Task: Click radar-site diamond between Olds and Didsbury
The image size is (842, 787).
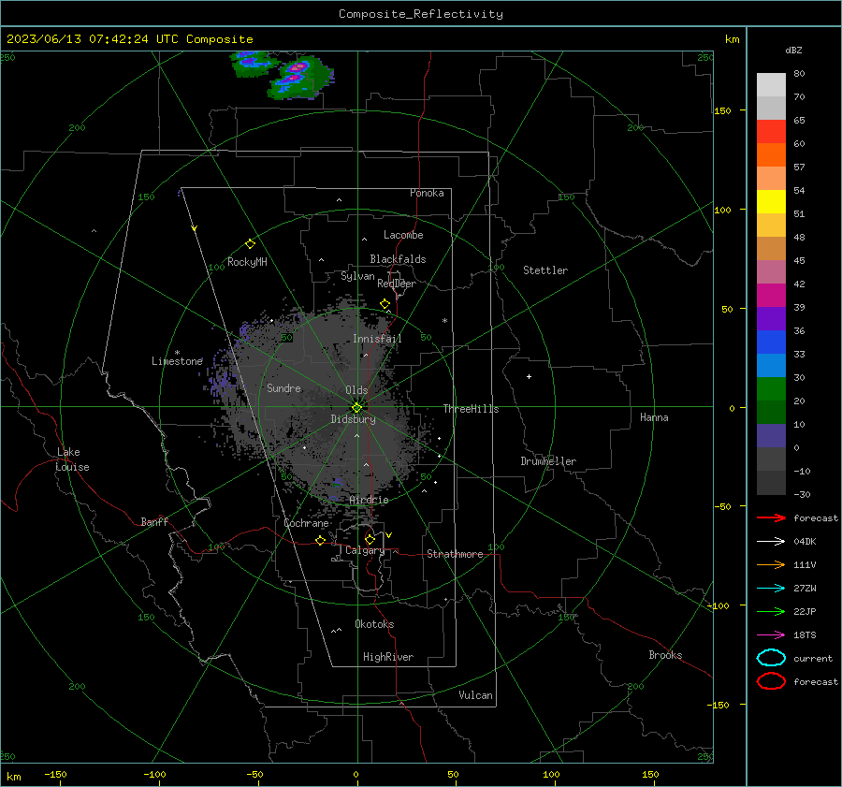Action: coord(357,407)
